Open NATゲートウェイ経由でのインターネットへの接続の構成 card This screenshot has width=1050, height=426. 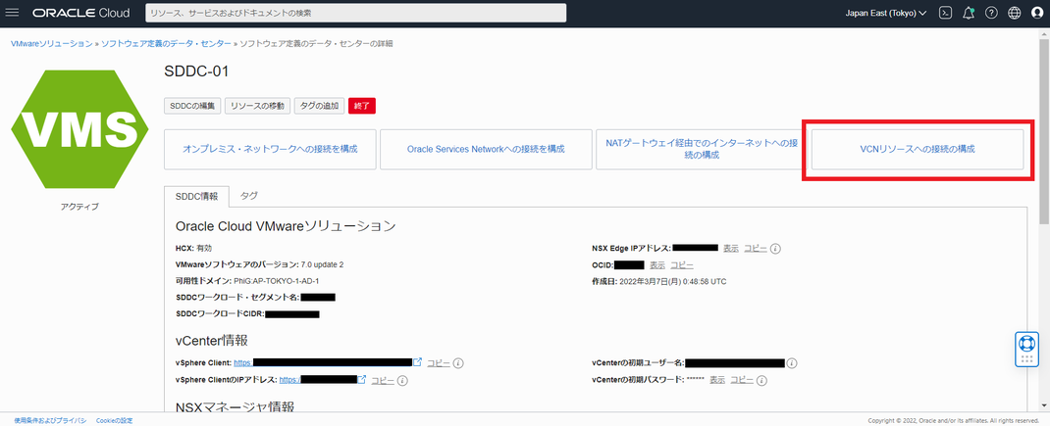click(x=701, y=149)
